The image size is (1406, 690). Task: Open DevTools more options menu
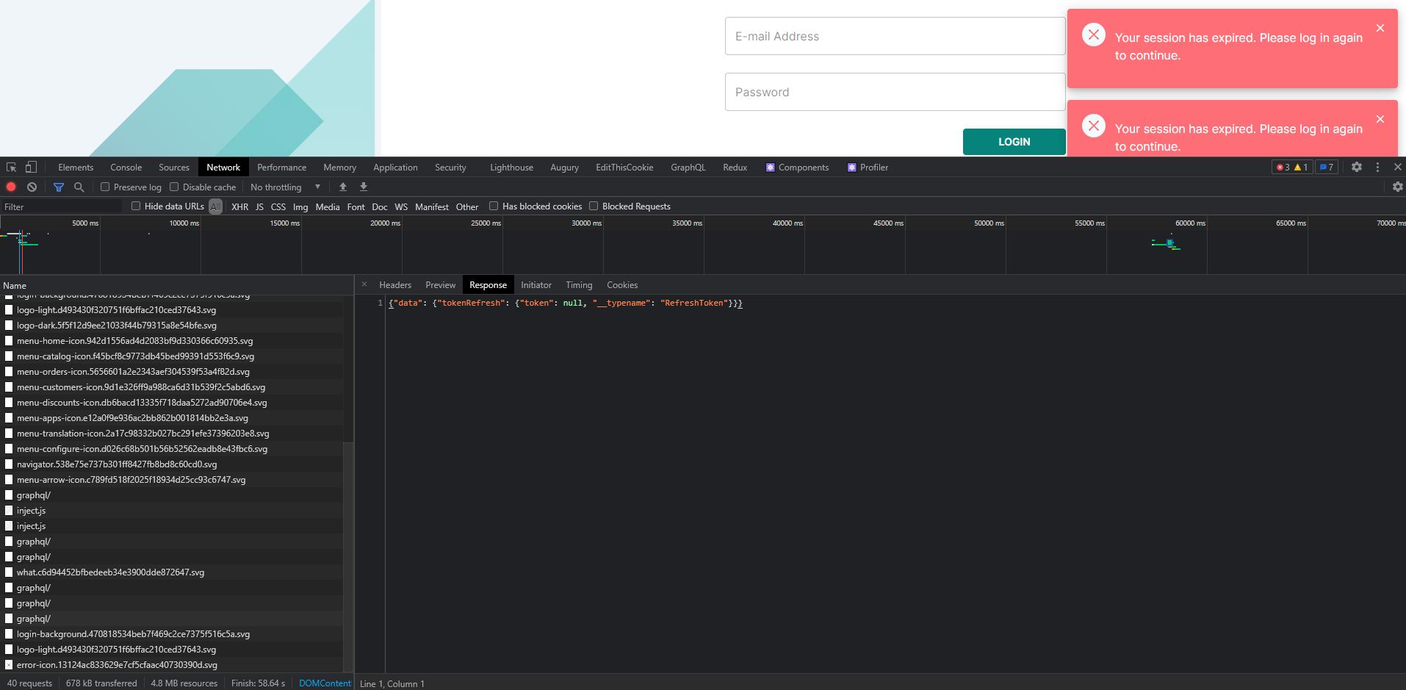pyautogui.click(x=1377, y=167)
